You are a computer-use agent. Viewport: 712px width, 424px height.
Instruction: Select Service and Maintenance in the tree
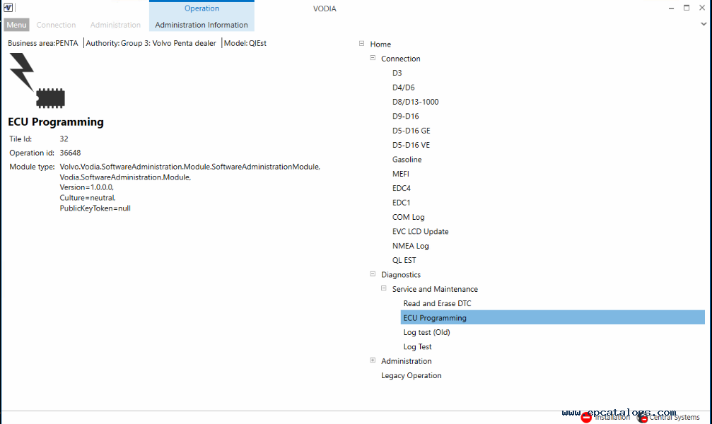(x=435, y=289)
